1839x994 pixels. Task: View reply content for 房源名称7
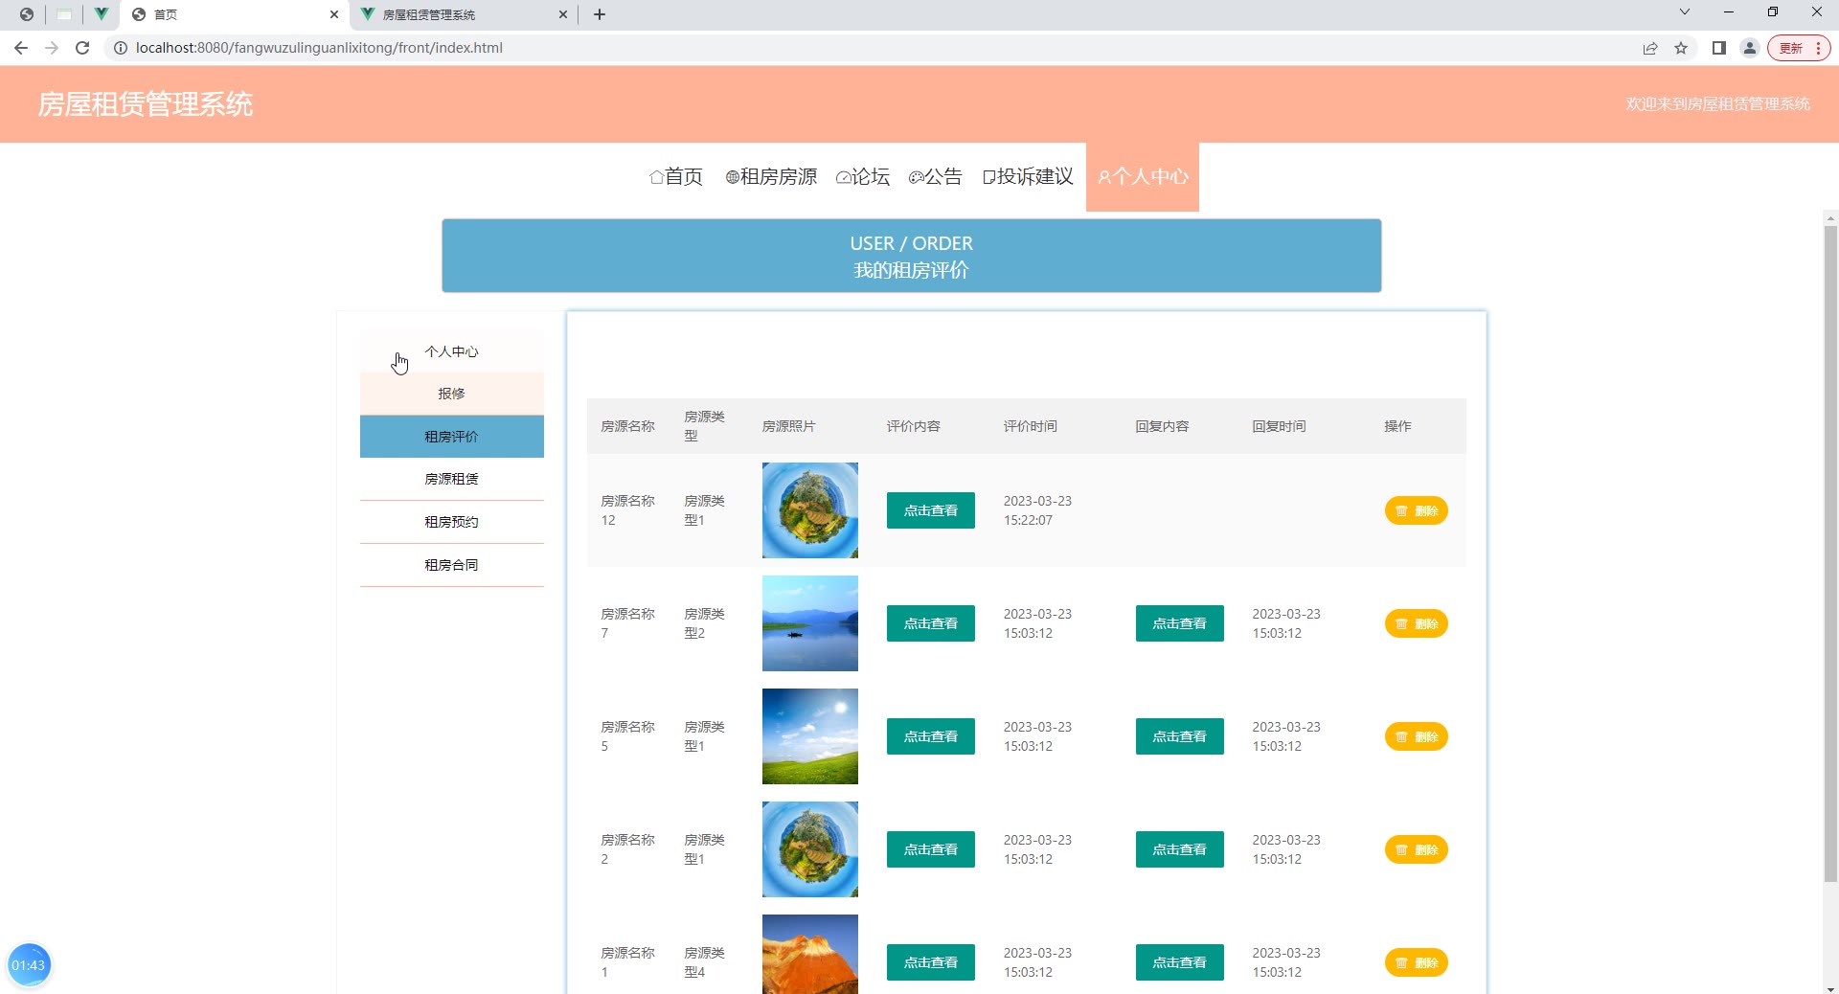coord(1179,623)
